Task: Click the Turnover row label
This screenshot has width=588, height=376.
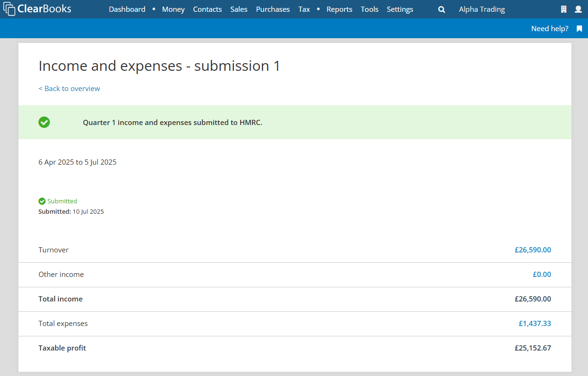Action: pos(53,250)
